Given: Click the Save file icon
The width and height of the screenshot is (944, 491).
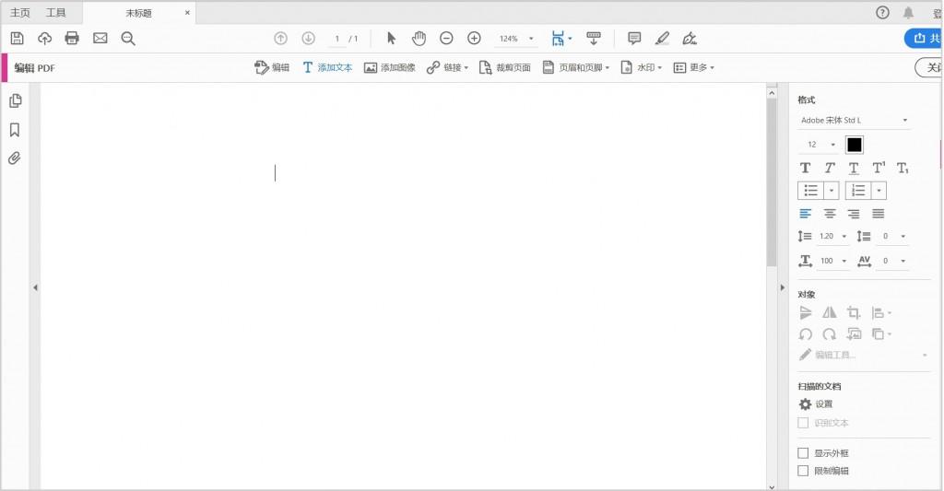Looking at the screenshot, I should (17, 39).
